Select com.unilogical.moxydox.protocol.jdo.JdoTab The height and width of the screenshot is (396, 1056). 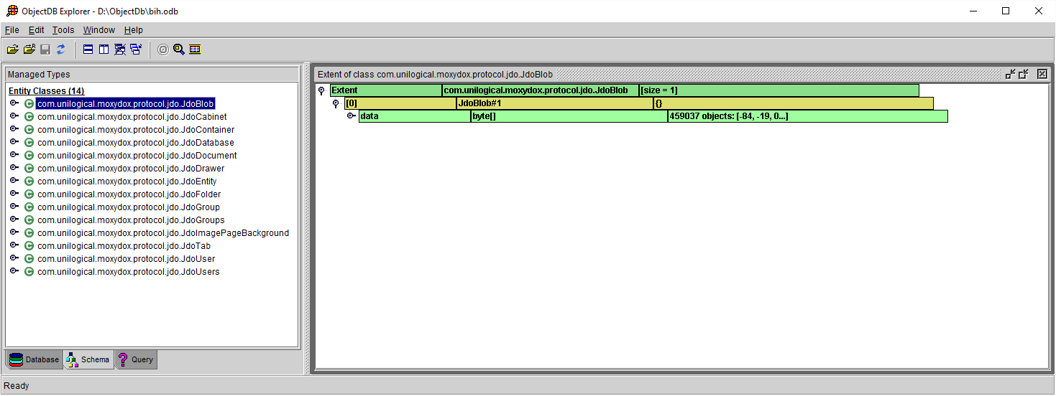[124, 246]
